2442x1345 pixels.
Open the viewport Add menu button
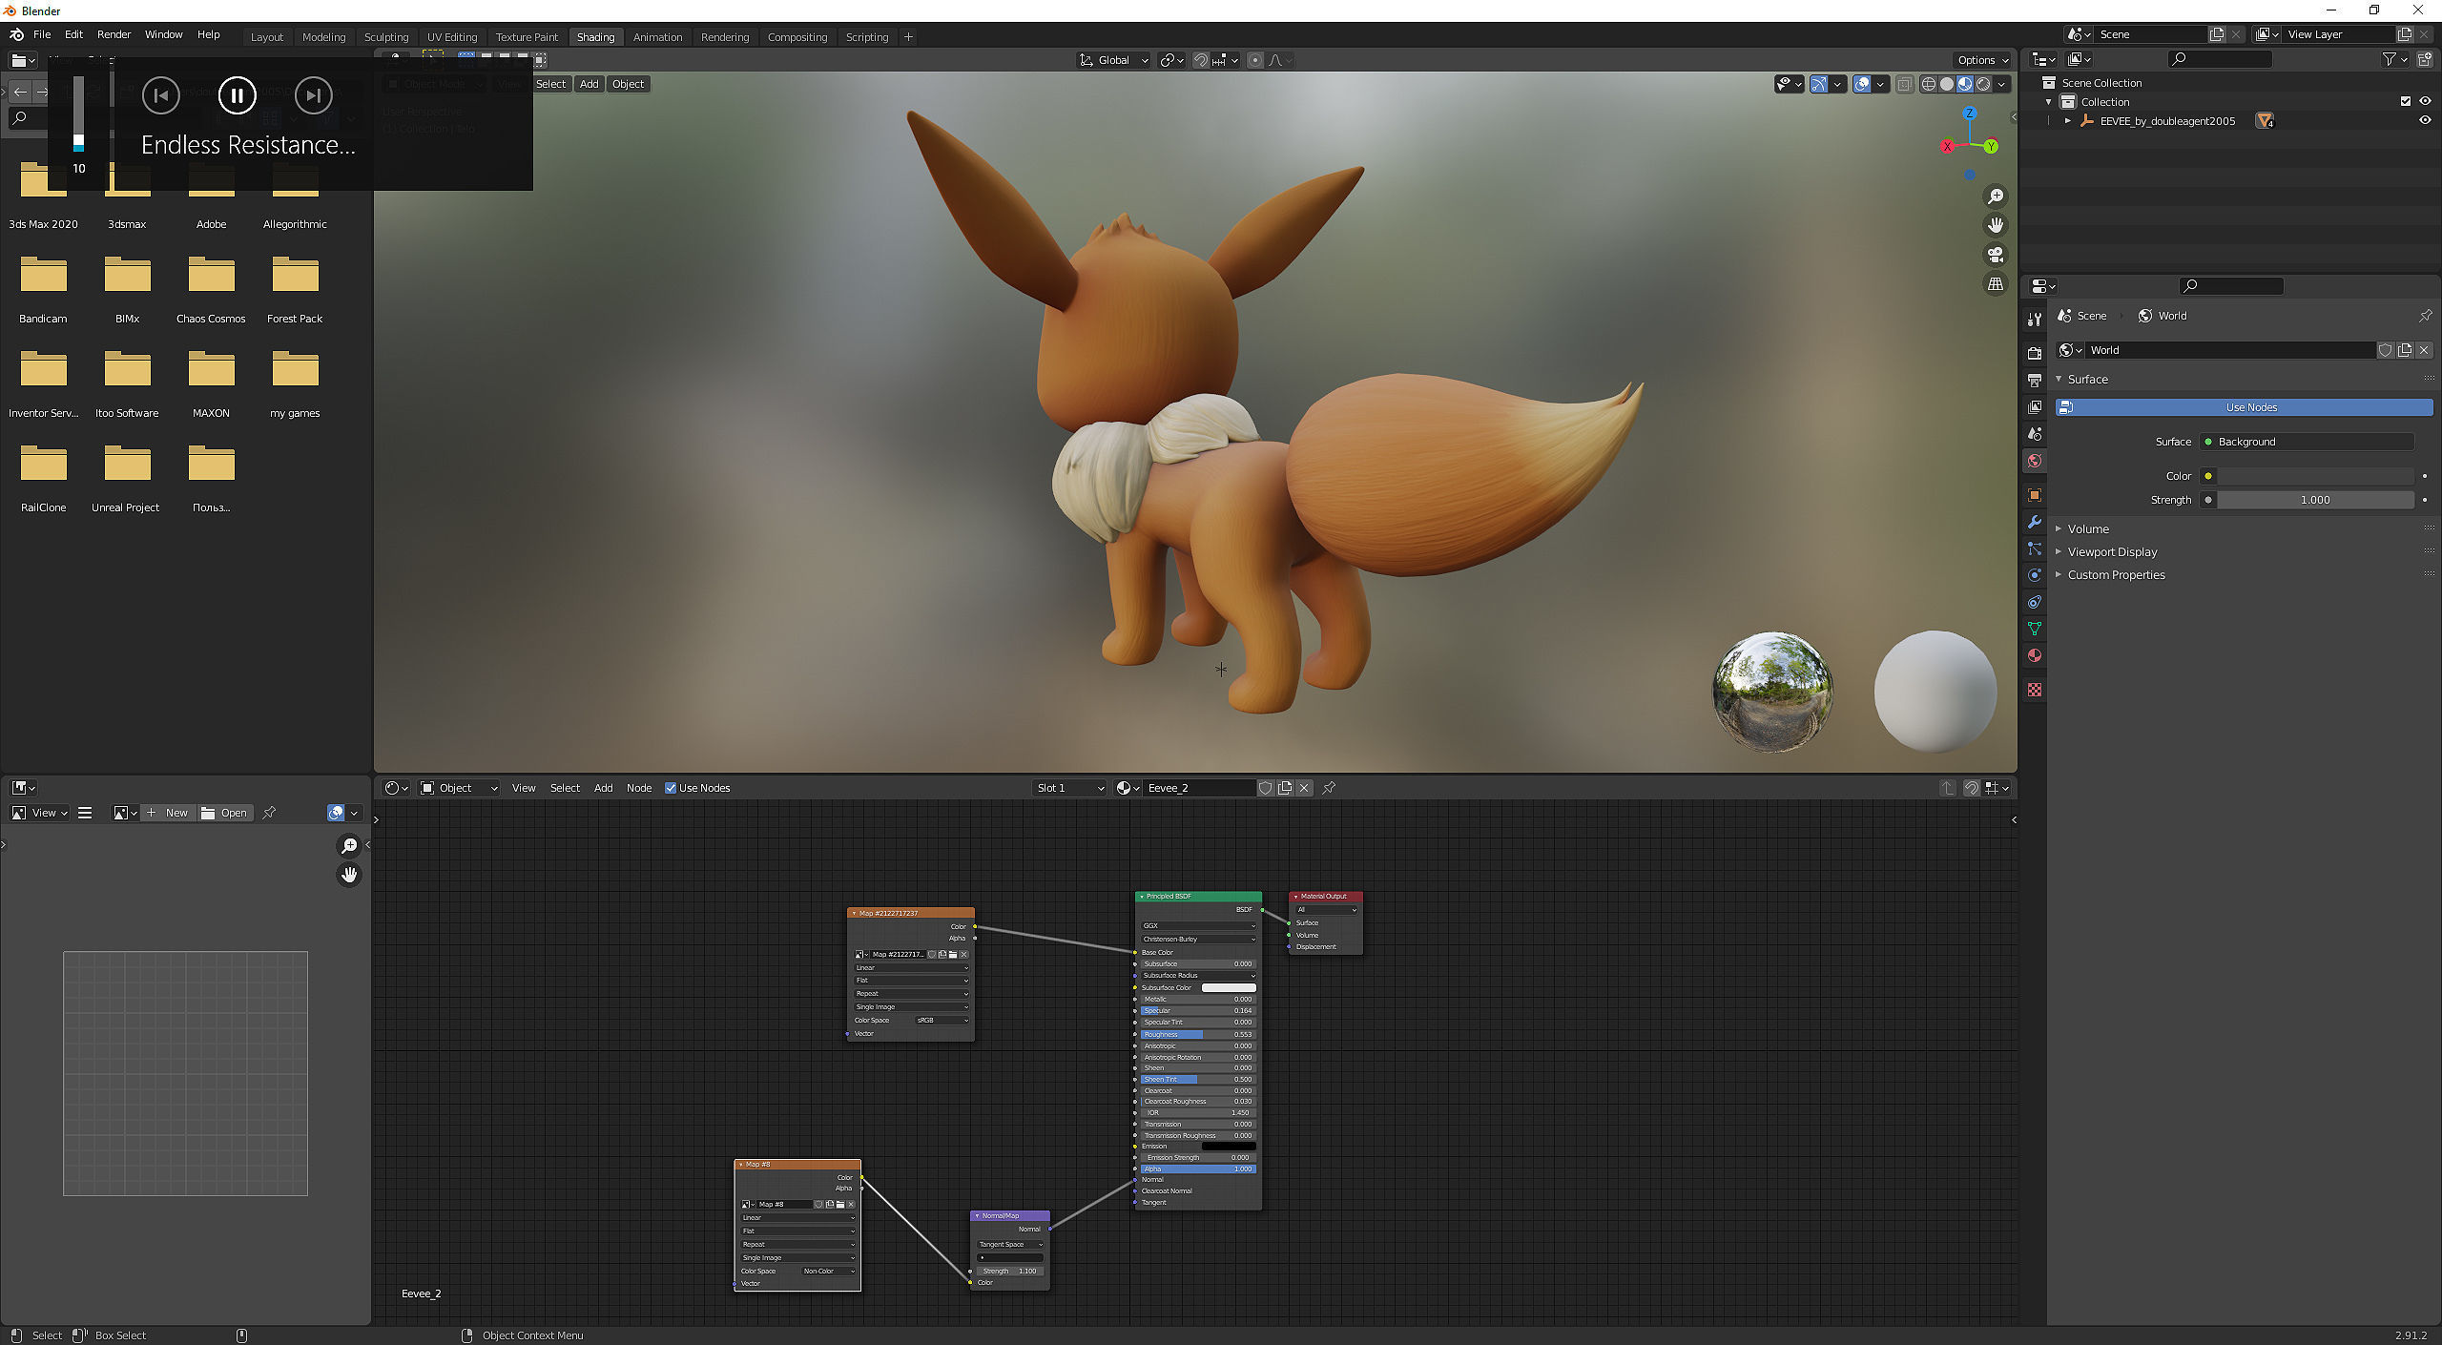(x=590, y=84)
